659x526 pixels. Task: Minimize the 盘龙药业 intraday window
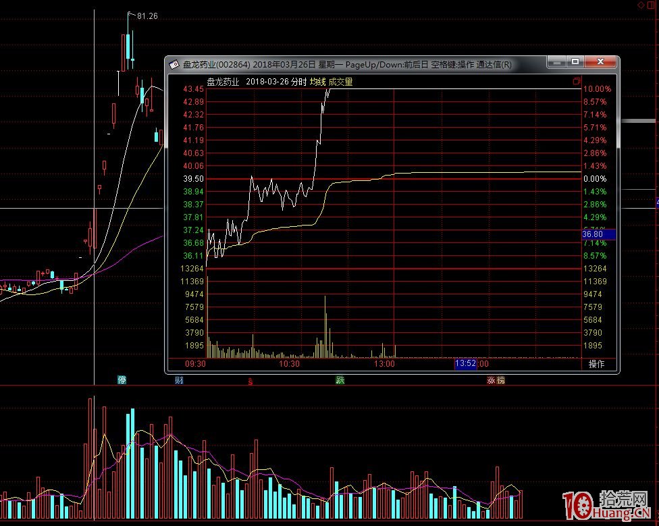tap(556, 62)
